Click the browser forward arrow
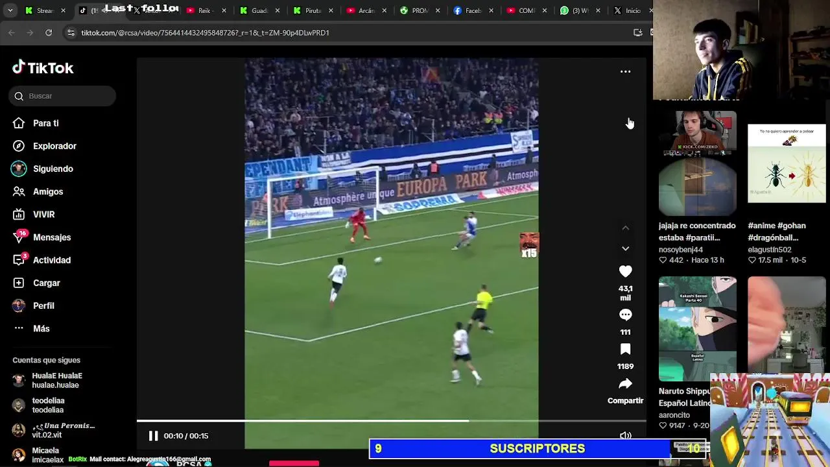The image size is (830, 467). pyautogui.click(x=30, y=32)
